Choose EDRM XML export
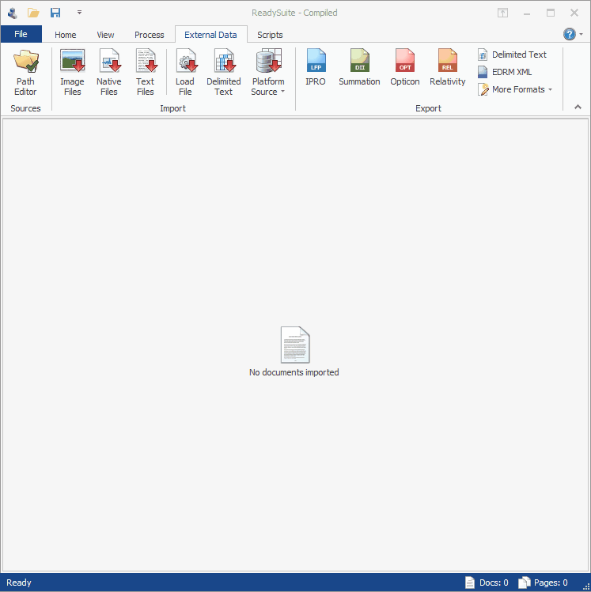Screen dimensions: 591x592 click(506, 72)
